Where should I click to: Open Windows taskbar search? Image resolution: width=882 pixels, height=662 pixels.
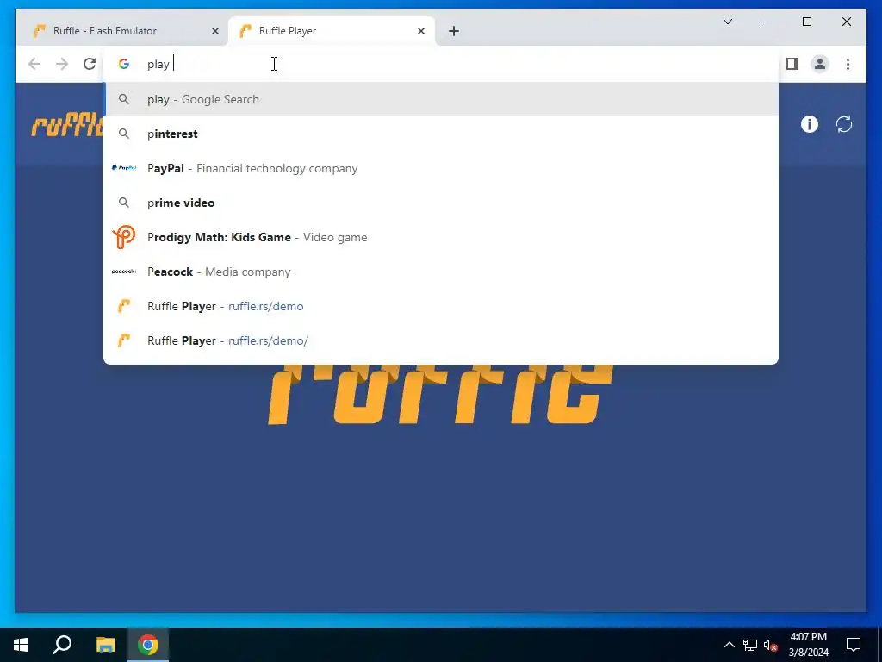[x=62, y=645]
